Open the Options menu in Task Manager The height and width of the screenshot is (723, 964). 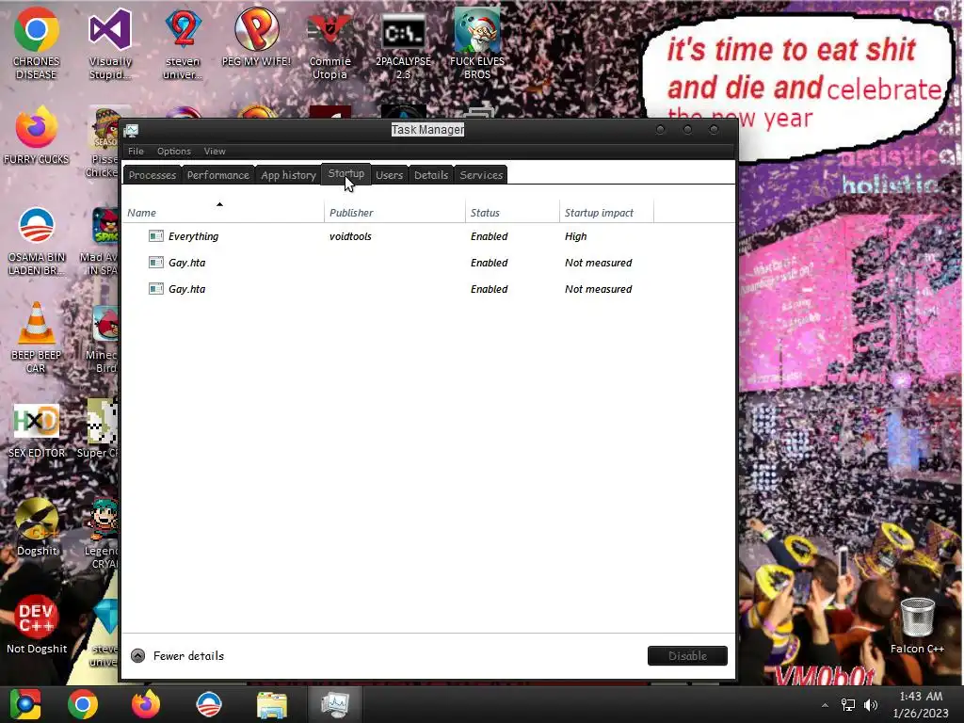(x=174, y=152)
